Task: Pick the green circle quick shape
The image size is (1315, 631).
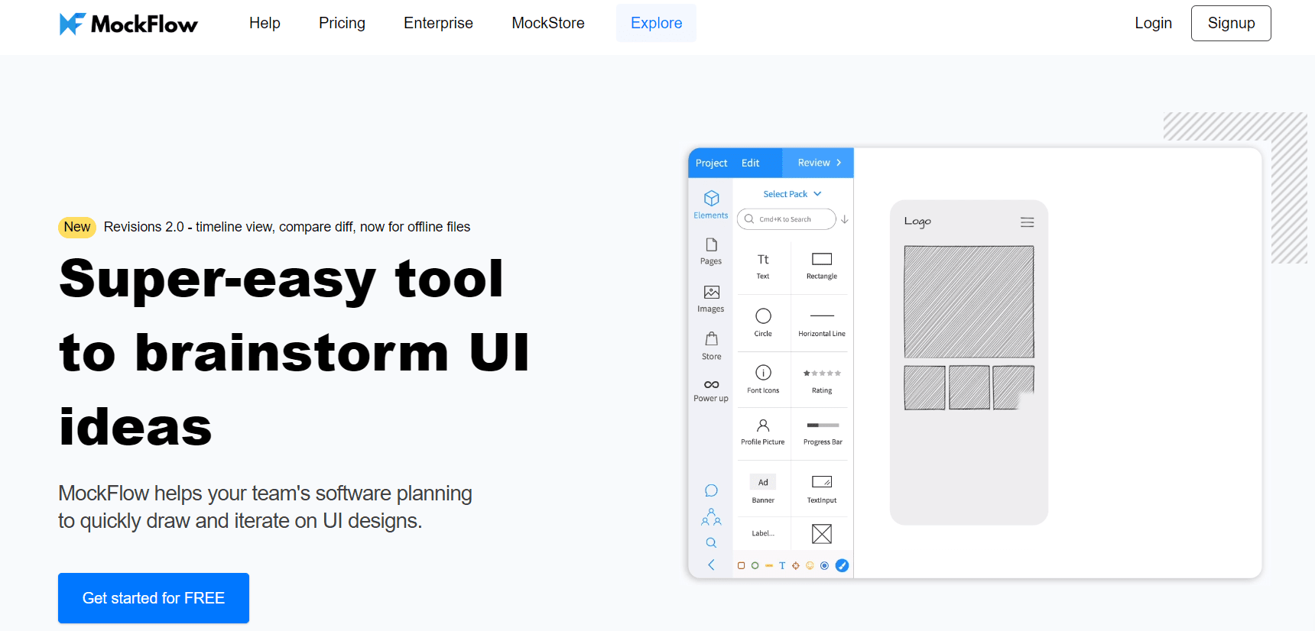Action: coord(755,566)
